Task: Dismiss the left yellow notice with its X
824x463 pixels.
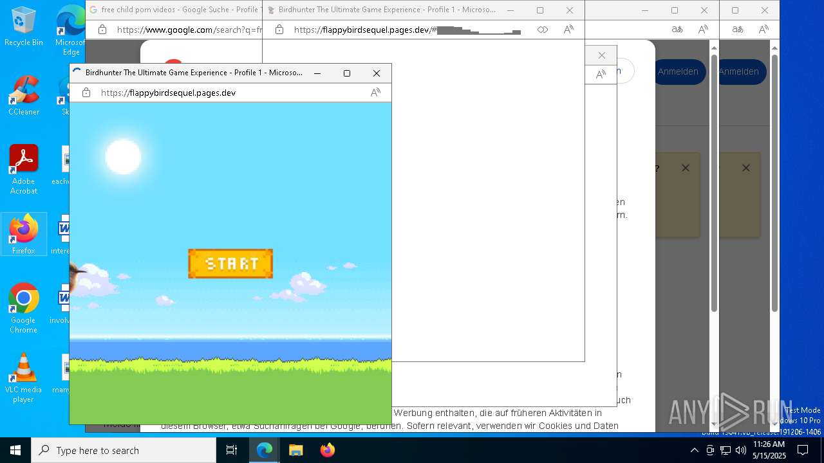Action: click(686, 168)
